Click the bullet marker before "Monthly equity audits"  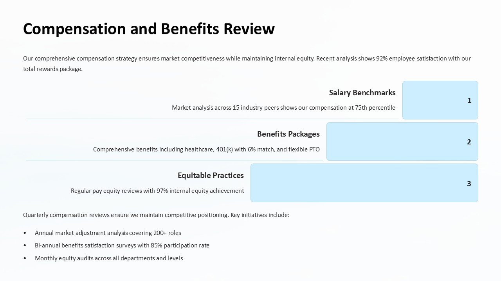[x=25, y=258]
